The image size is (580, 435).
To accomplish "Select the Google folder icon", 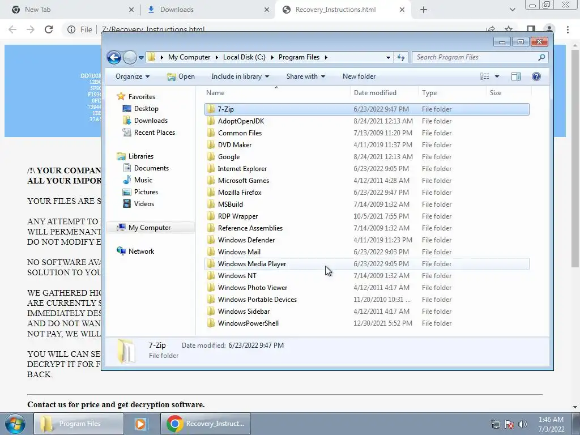I will click(x=211, y=156).
